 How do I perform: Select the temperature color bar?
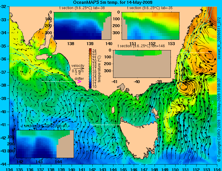(x=90, y=68)
